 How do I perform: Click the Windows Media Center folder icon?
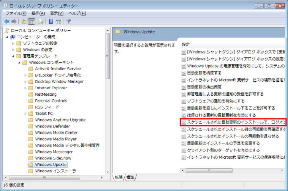tap(31, 133)
